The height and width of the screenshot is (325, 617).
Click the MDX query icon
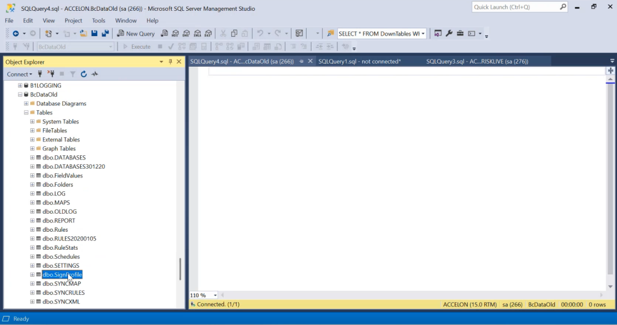click(175, 34)
